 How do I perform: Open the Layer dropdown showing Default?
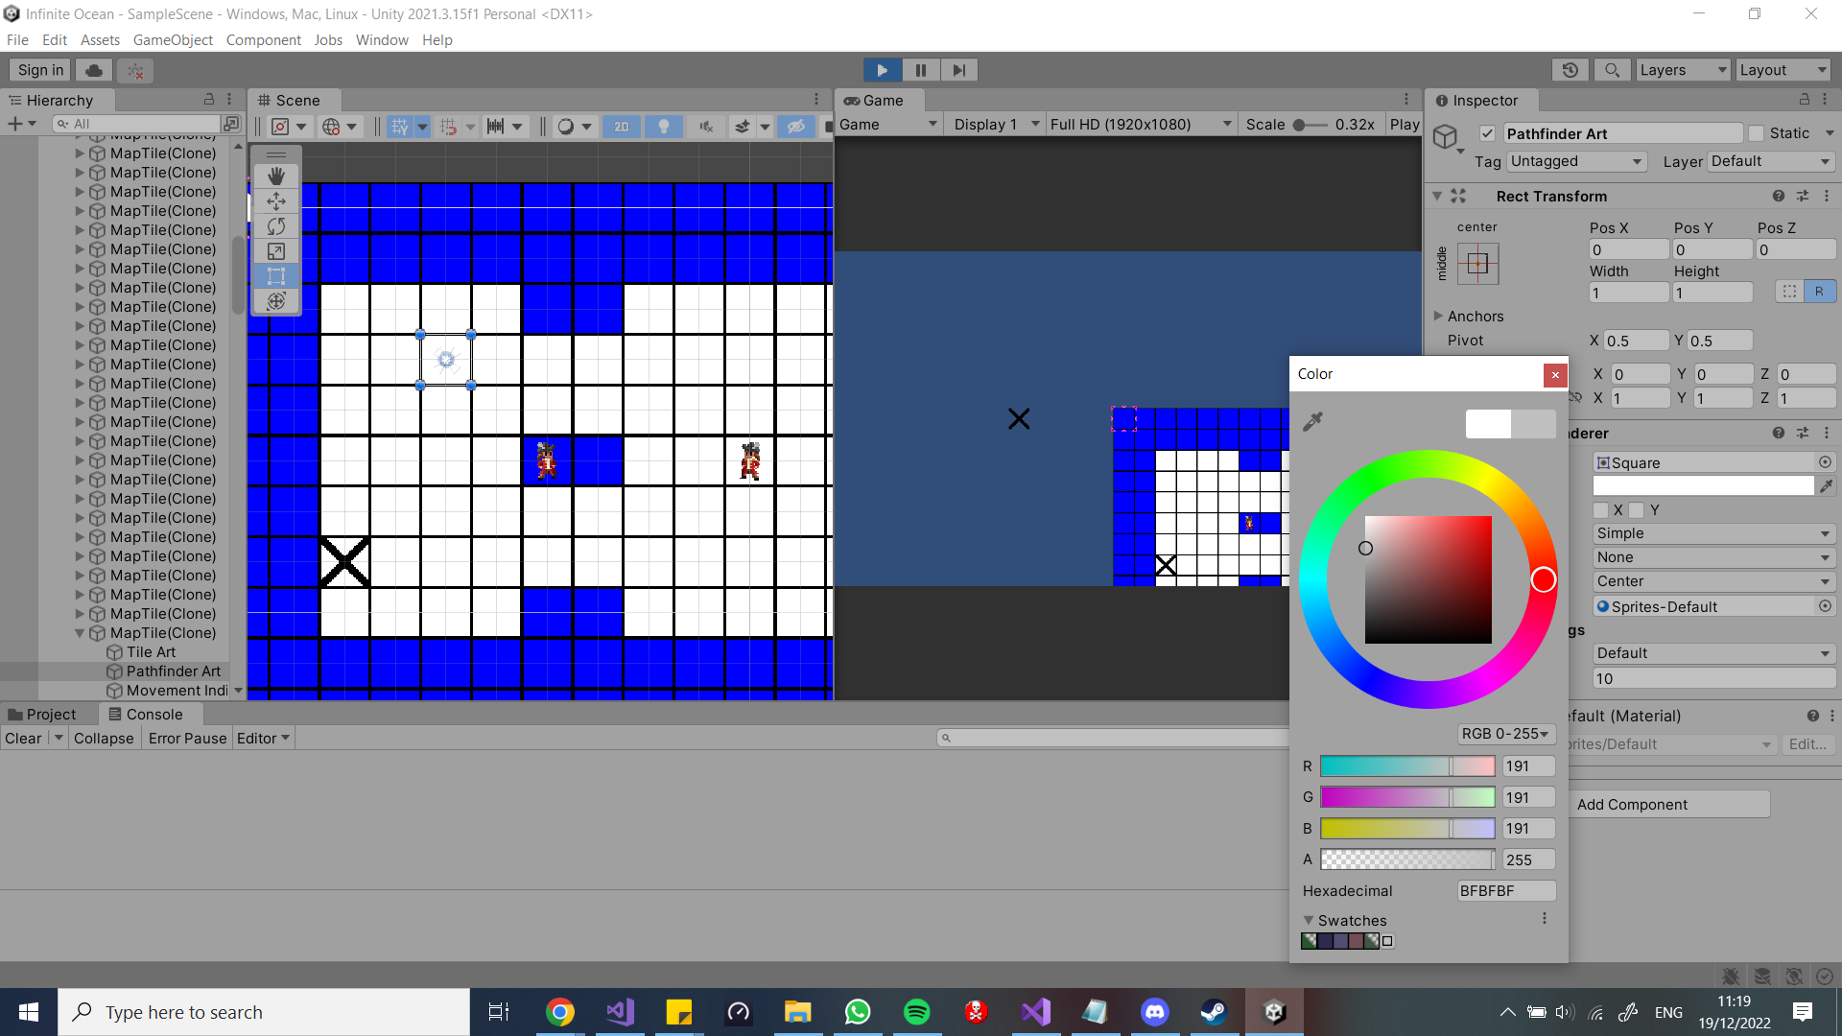[x=1770, y=161]
